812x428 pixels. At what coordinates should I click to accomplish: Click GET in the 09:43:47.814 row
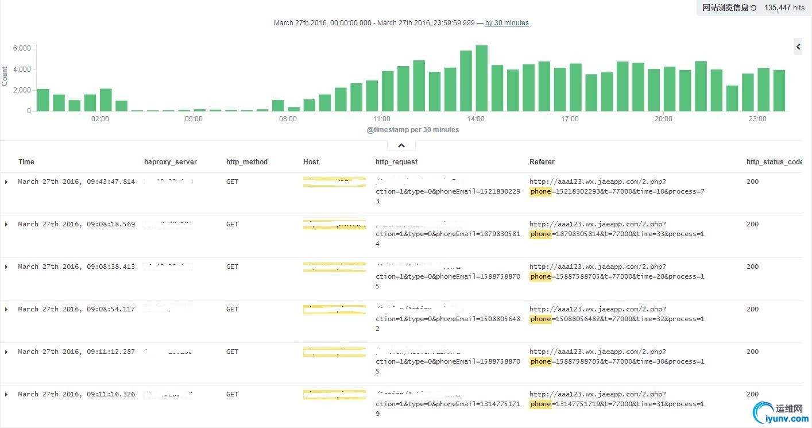pyautogui.click(x=232, y=182)
